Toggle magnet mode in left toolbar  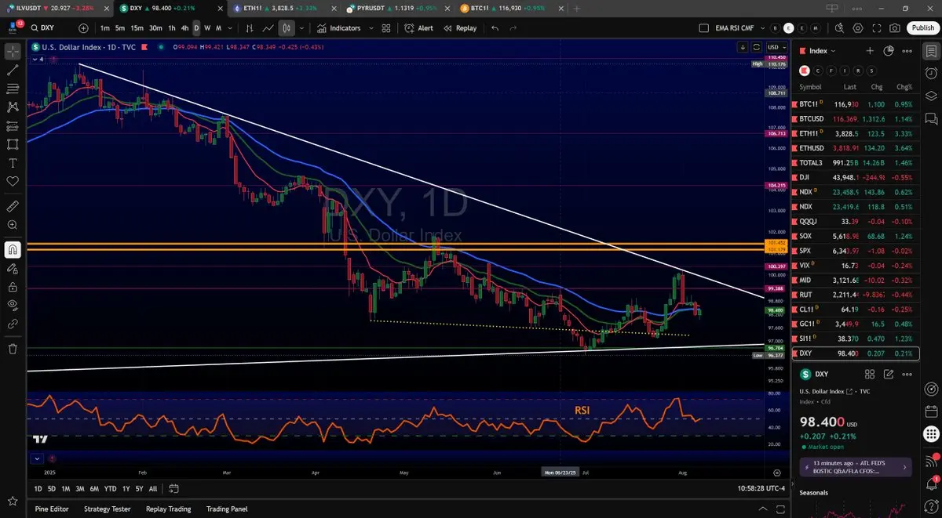pos(13,250)
